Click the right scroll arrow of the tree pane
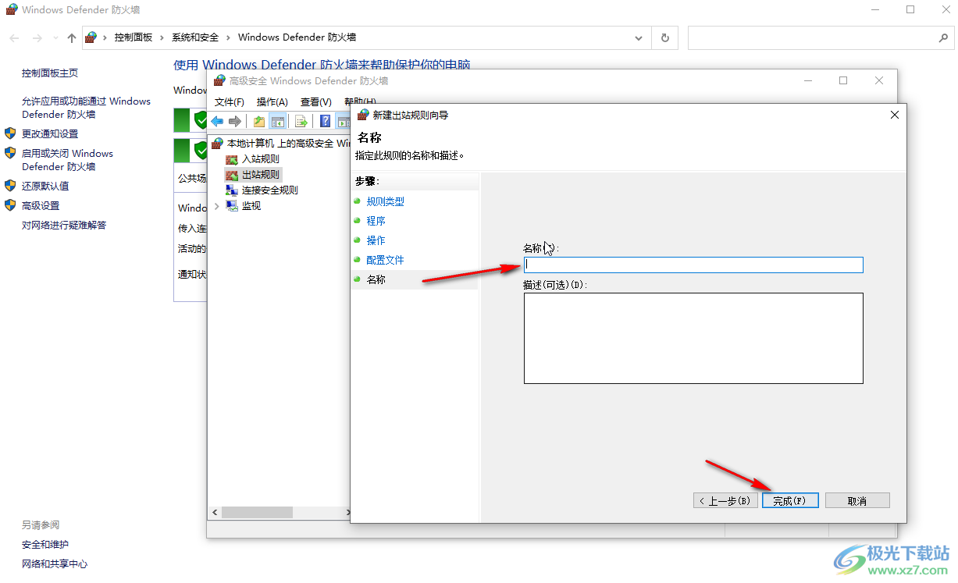This screenshot has height=583, width=958. click(x=350, y=513)
